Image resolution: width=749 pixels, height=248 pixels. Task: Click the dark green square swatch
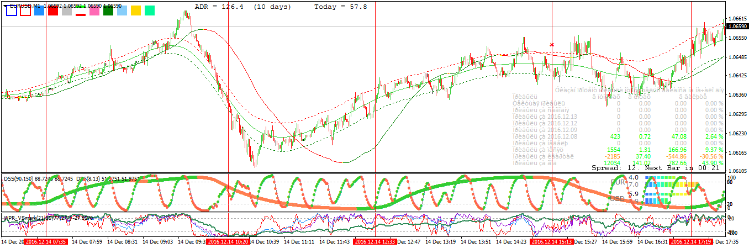[x=108, y=10]
